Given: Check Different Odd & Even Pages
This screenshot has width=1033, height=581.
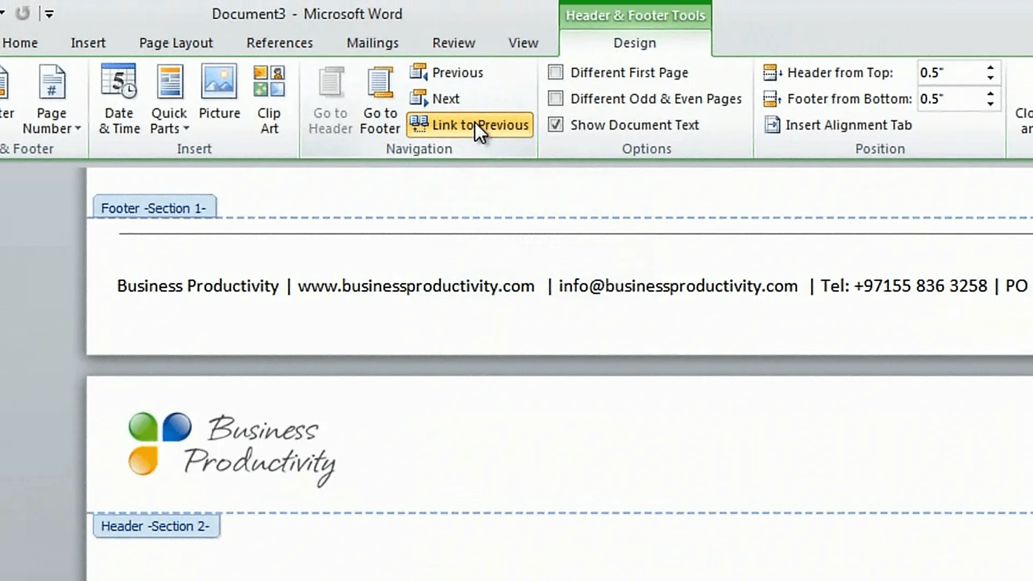Looking at the screenshot, I should (x=556, y=99).
